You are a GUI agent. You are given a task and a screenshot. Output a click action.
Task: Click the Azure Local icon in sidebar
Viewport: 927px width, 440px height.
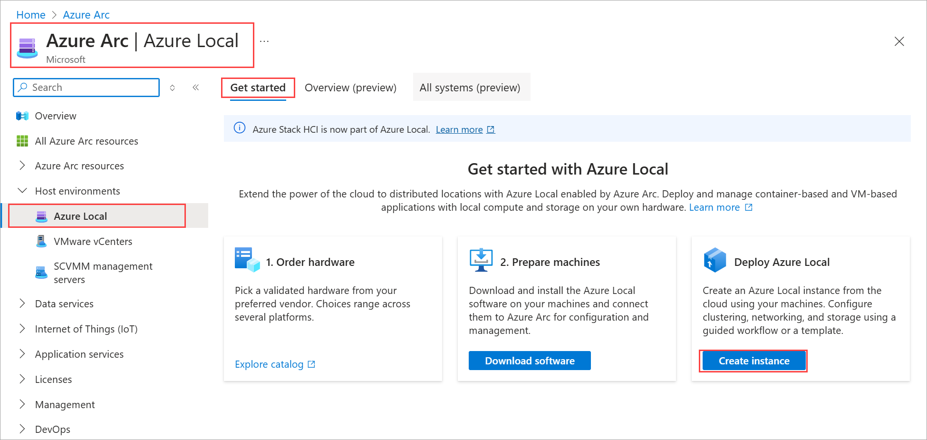click(42, 216)
